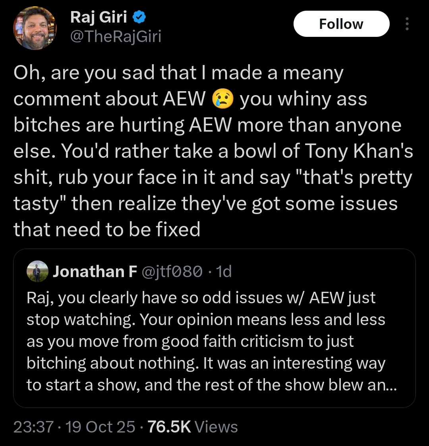Click the main tweet text about AEW

point(213,151)
